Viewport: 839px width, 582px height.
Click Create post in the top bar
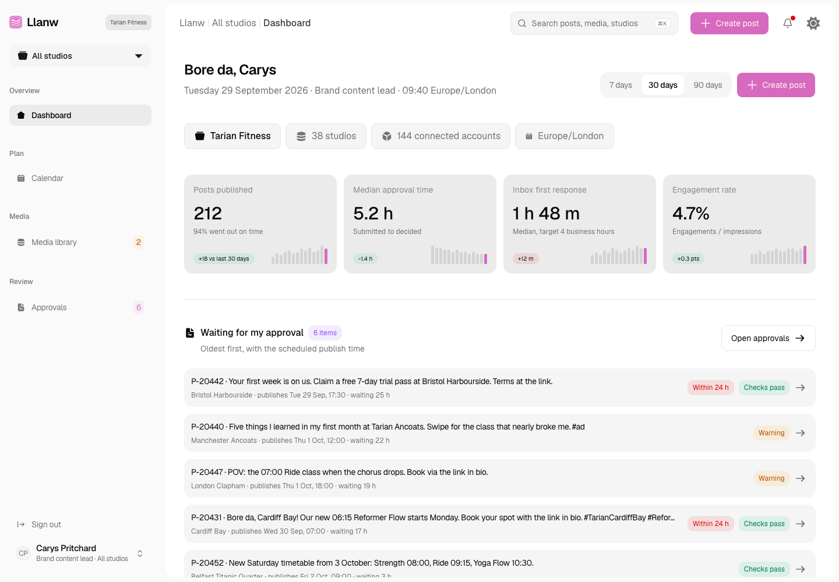click(x=729, y=23)
